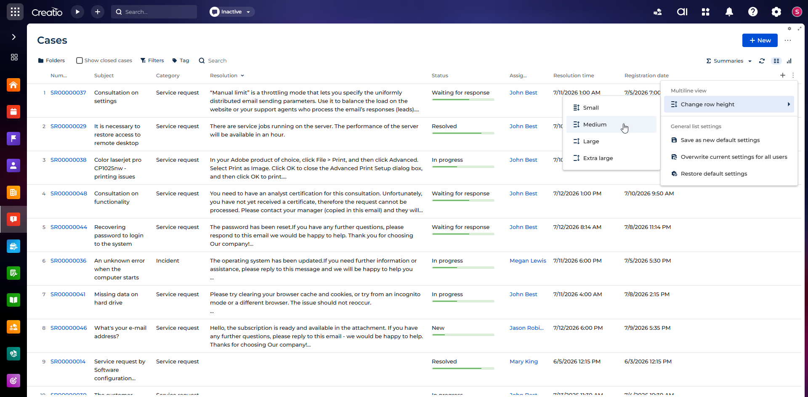Open the knowledge base book icon in sidebar

tap(13, 300)
